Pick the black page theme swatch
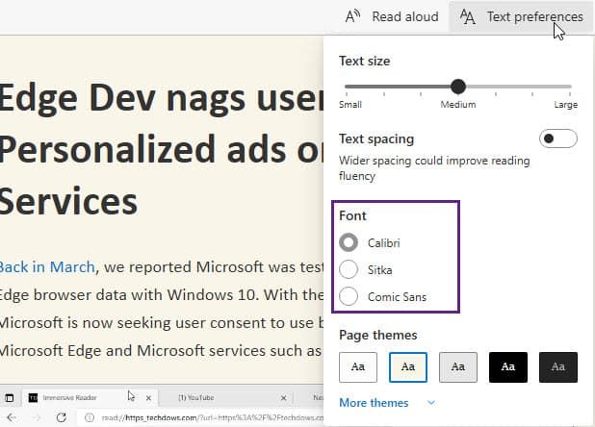 507,366
